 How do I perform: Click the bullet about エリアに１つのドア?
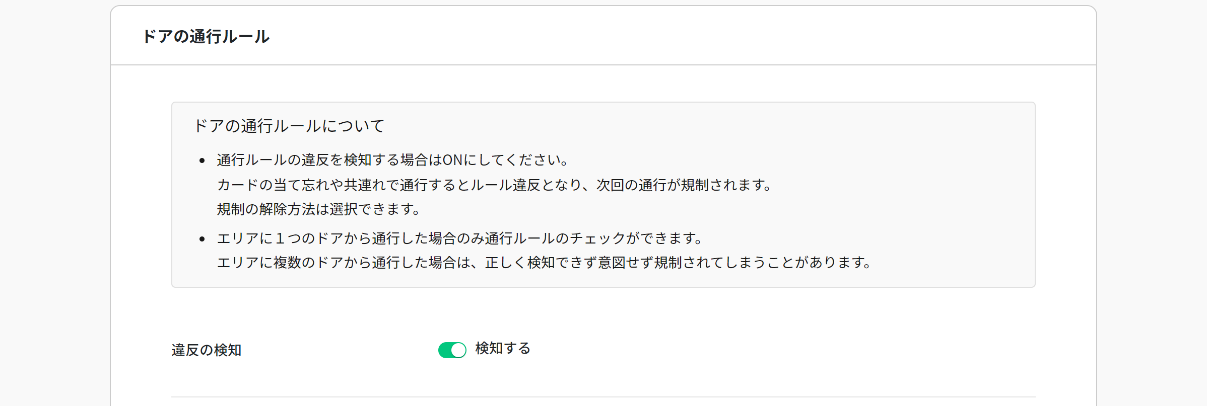tap(461, 239)
